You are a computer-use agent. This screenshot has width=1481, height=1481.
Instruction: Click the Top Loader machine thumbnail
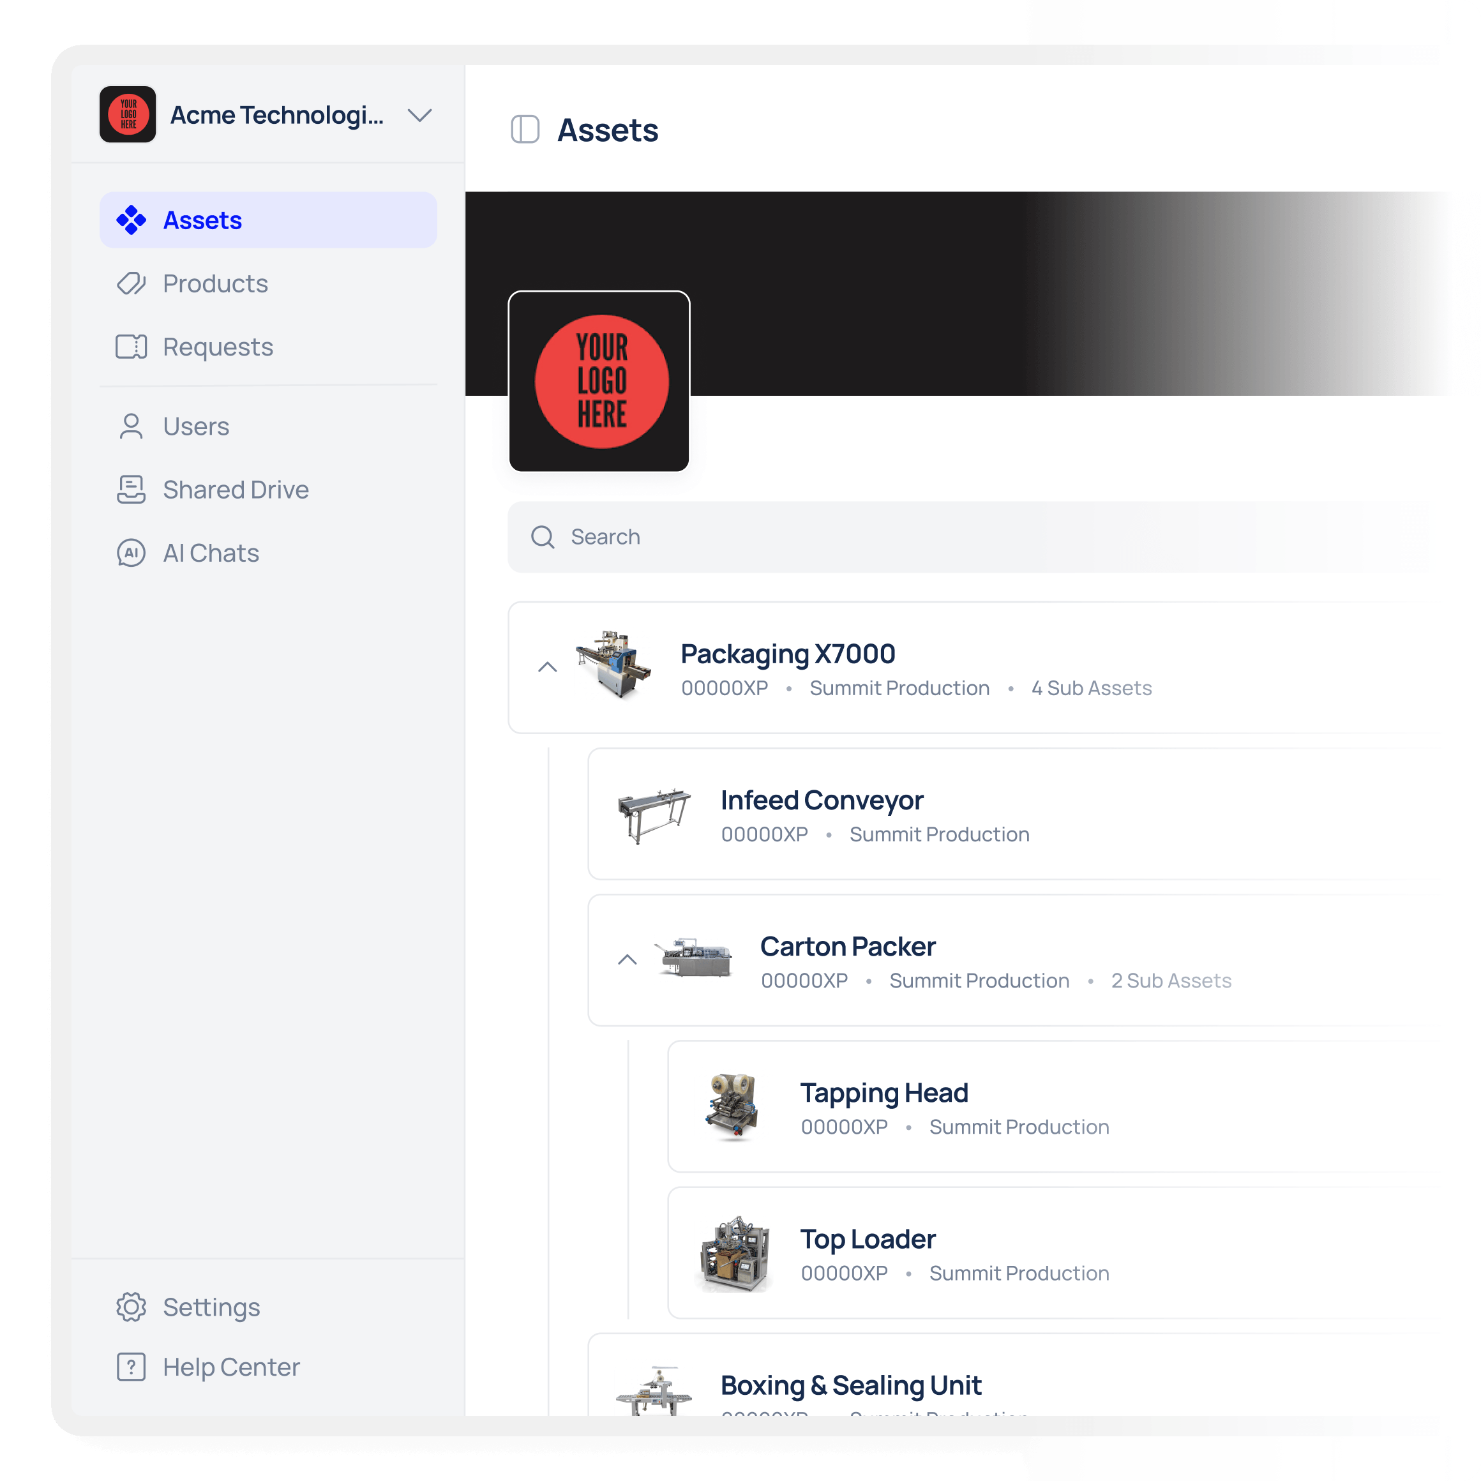tap(734, 1252)
